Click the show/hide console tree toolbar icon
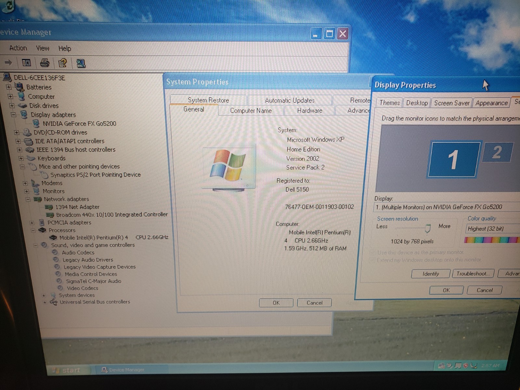The image size is (520, 390). pyautogui.click(x=26, y=62)
